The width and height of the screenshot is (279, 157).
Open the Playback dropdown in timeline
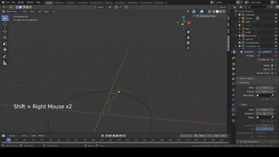click(x=14, y=136)
